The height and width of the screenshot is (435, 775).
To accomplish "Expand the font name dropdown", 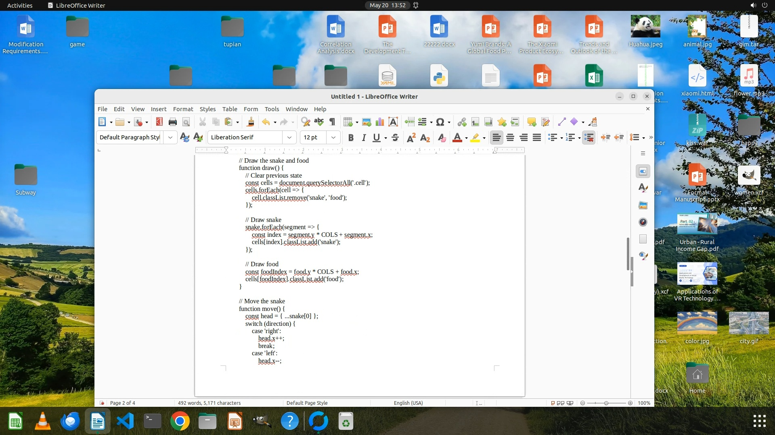I will [289, 137].
